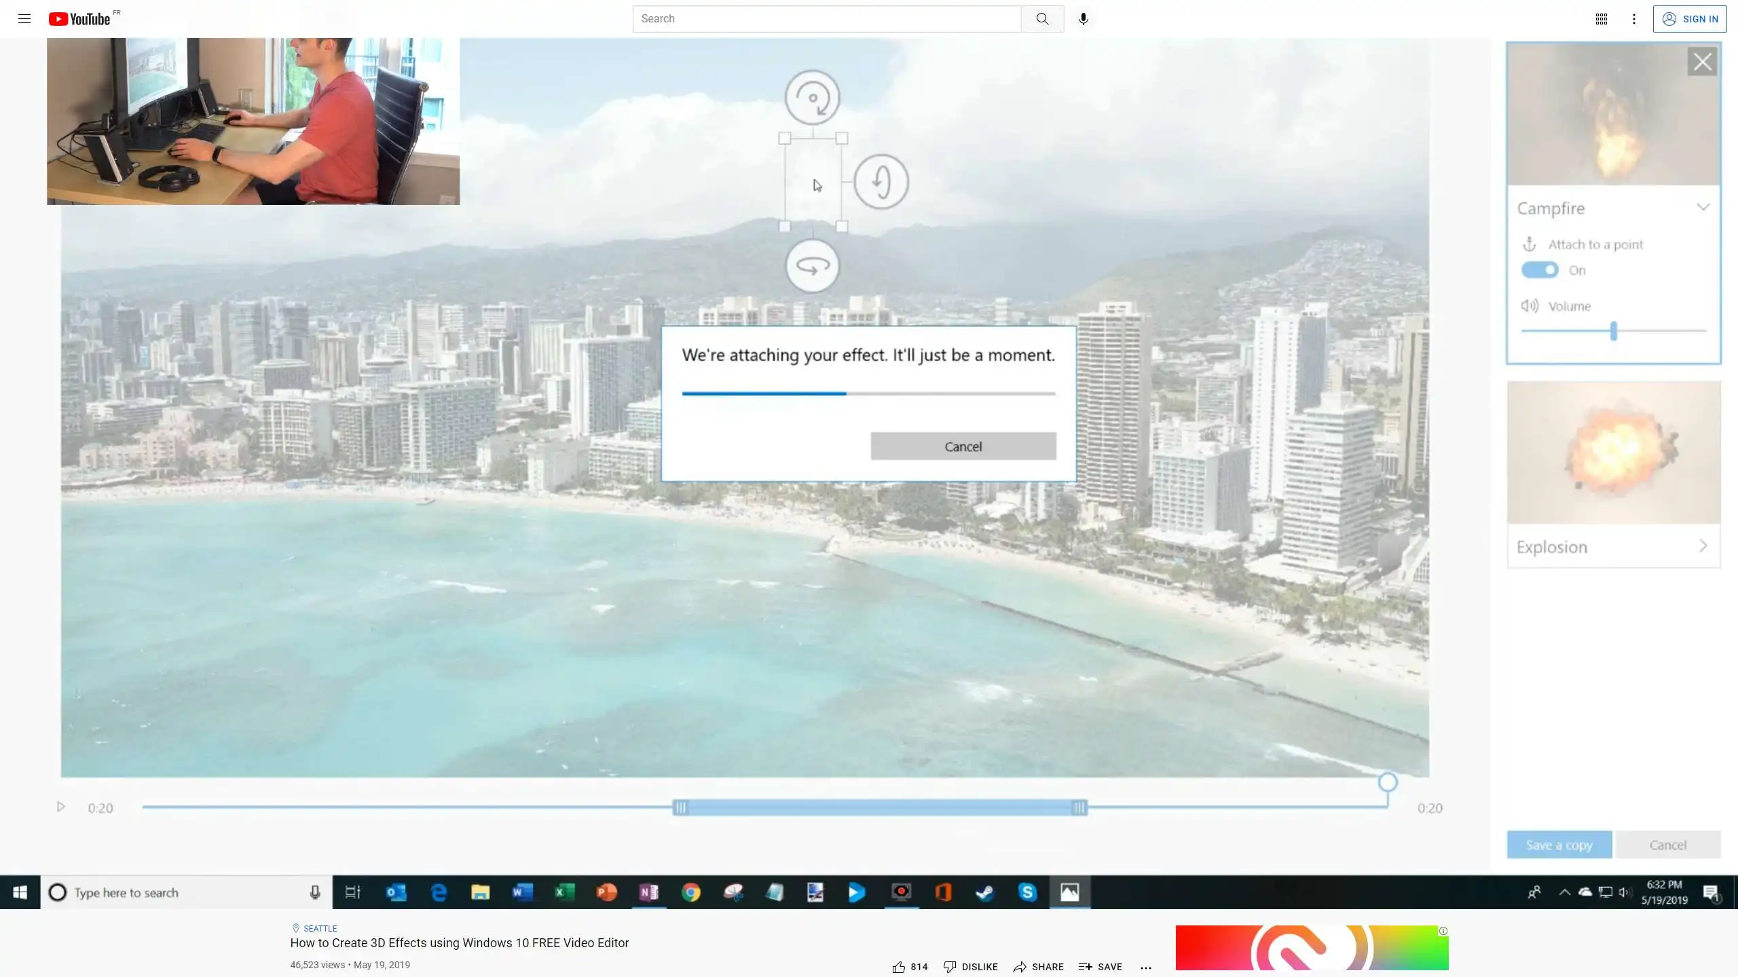Click in the YouTube search field
This screenshot has width=1738, height=977.
826,19
